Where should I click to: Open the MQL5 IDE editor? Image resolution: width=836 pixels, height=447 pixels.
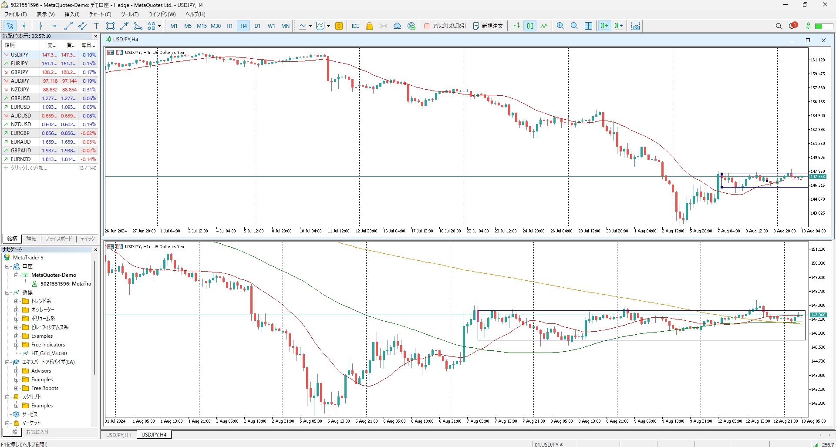pos(355,26)
